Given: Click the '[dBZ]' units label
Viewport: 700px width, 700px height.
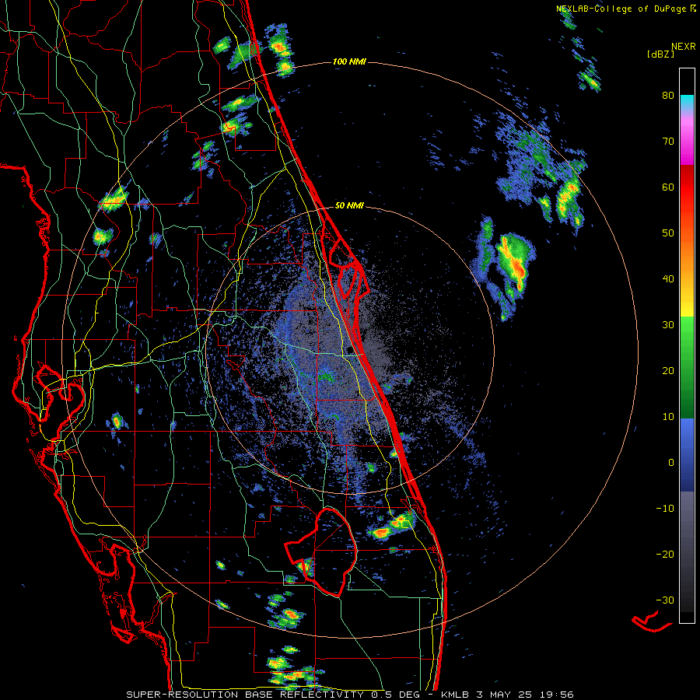Looking at the screenshot, I should 660,54.
